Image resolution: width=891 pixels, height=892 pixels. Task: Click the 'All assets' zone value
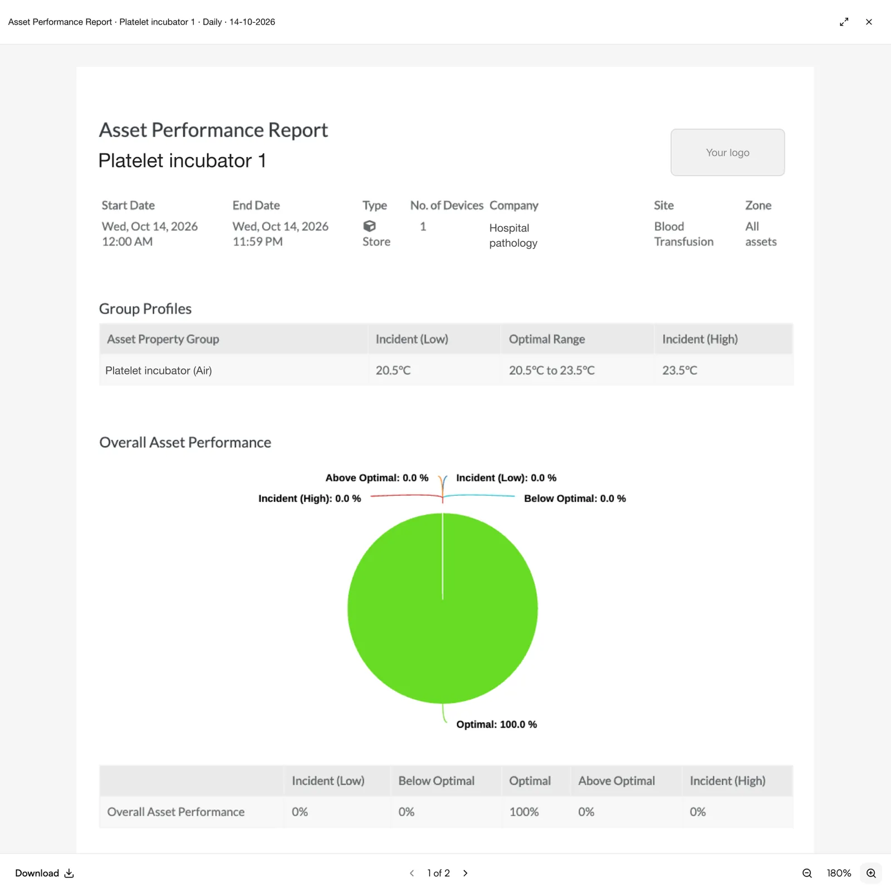761,234
